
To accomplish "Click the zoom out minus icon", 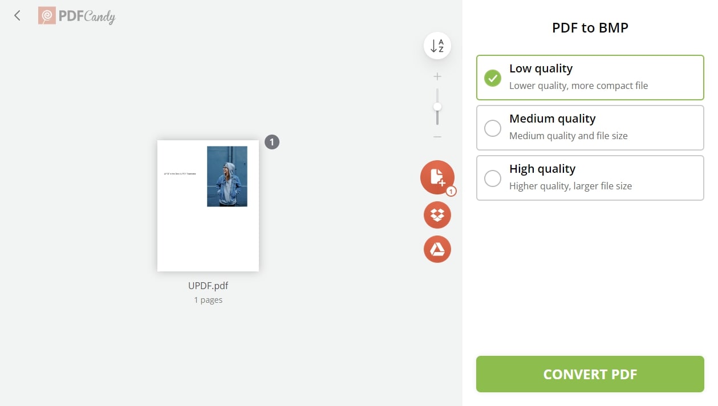I will (x=437, y=137).
